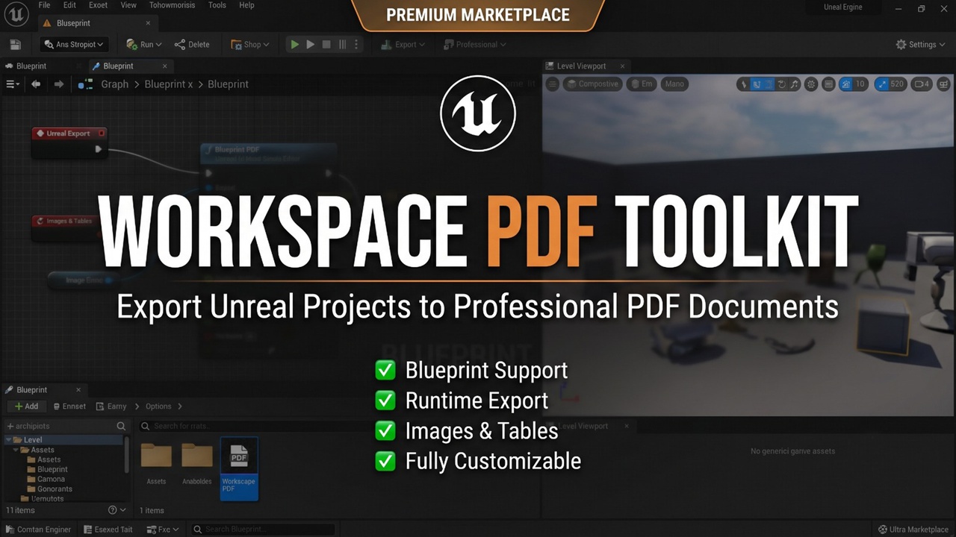
Task: Close the Bluseprint top tab
Action: click(148, 23)
